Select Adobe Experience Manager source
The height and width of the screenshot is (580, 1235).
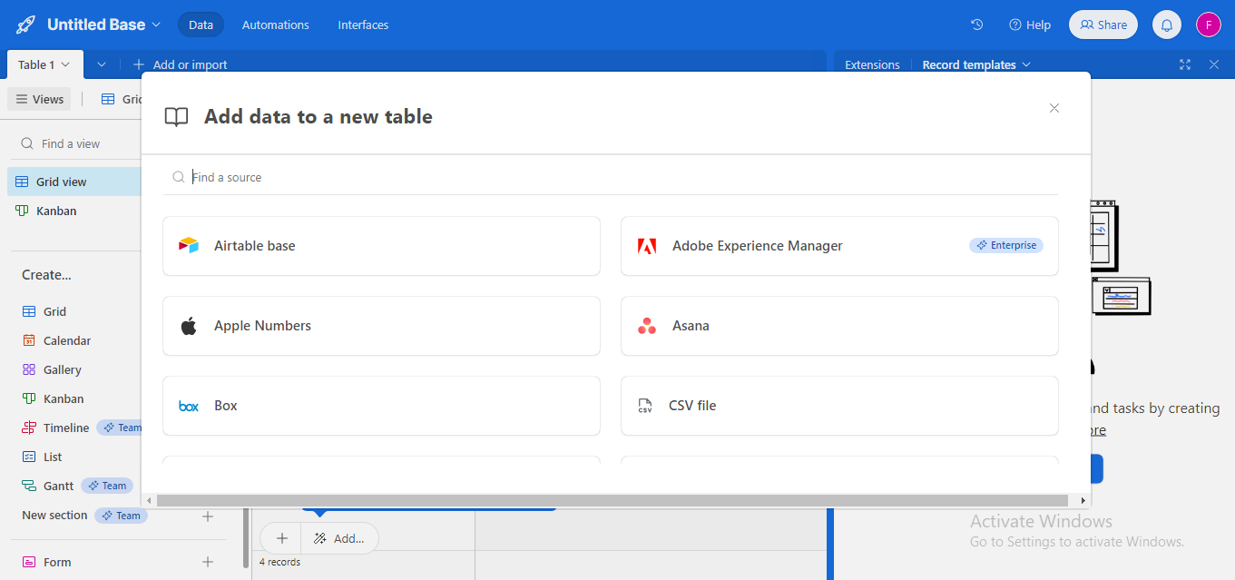point(839,246)
